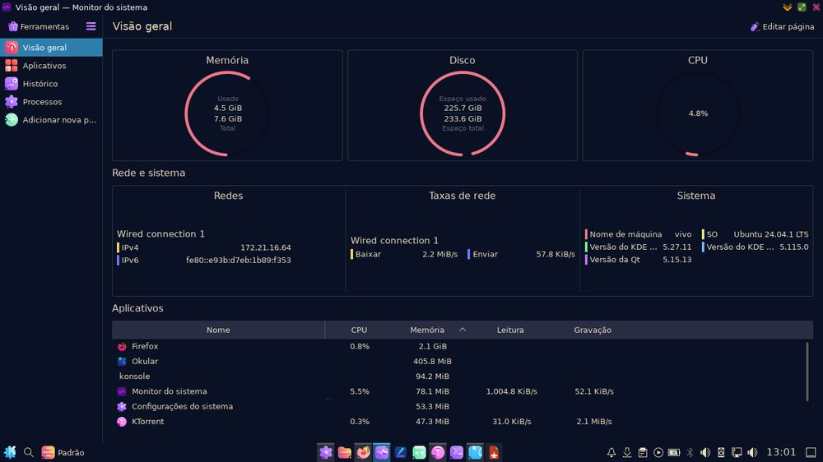This screenshot has width=823, height=462.
Task: Click the Disco usage ring chart
Action: pyautogui.click(x=463, y=113)
